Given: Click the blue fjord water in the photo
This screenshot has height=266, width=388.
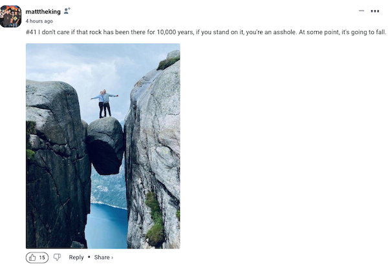Looking at the screenshot, I should tap(107, 226).
